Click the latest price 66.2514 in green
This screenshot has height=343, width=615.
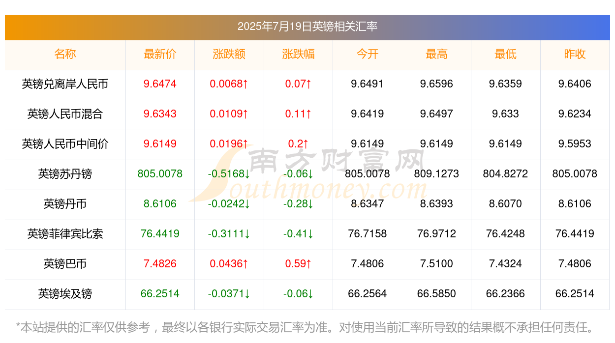tap(160, 294)
